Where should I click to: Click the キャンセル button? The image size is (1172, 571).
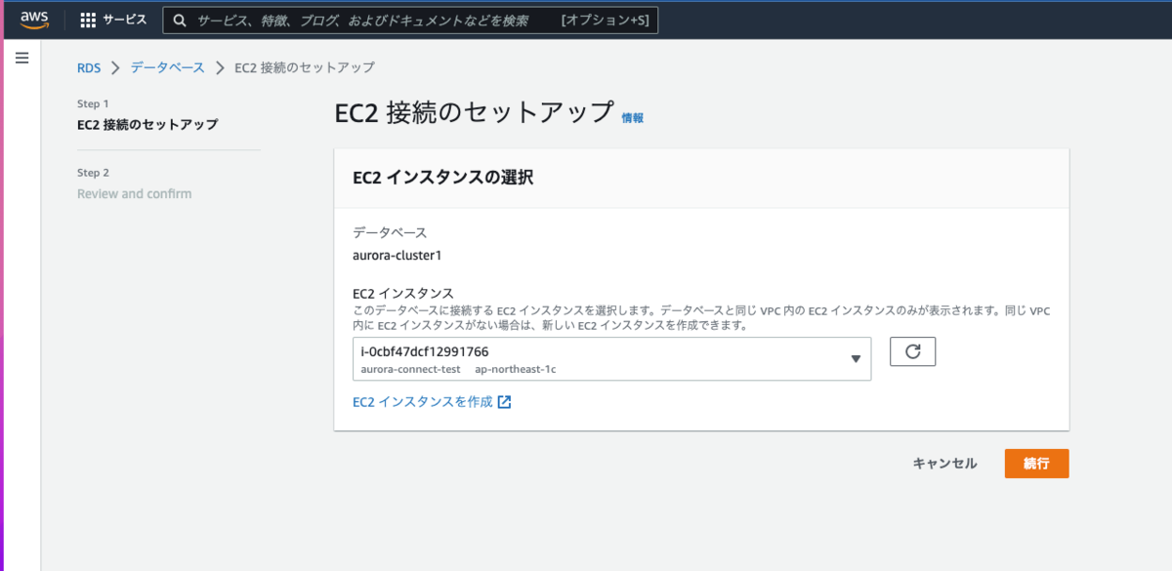coord(944,464)
